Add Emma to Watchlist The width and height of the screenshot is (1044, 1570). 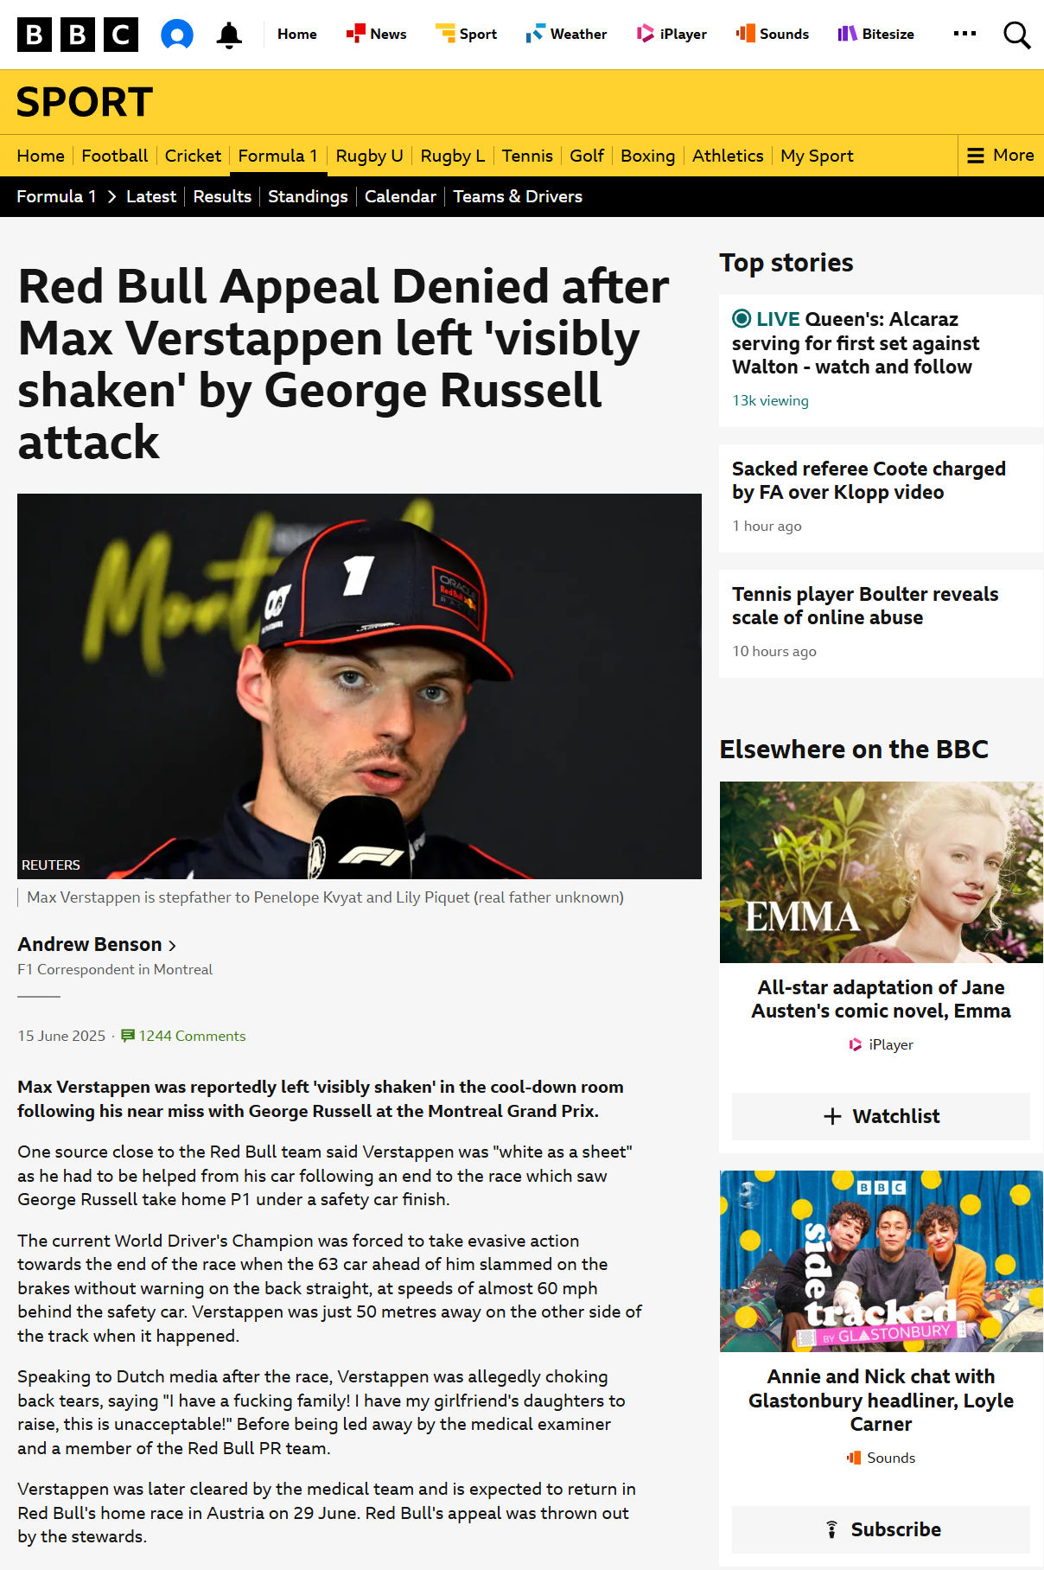point(881,1116)
